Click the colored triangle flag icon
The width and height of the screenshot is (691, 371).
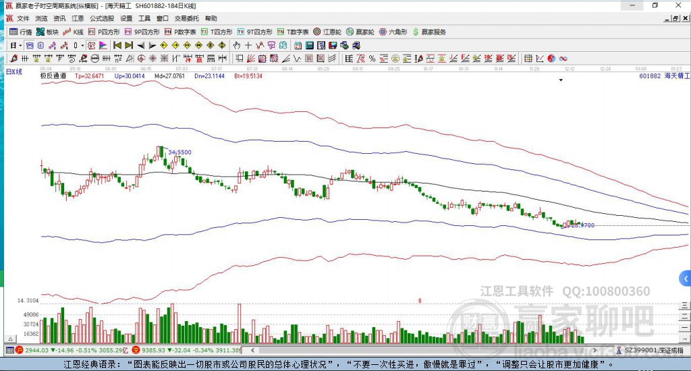point(103,45)
